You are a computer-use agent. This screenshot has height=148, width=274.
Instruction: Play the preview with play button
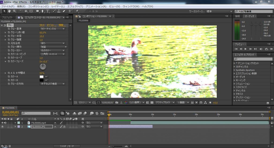246,49
